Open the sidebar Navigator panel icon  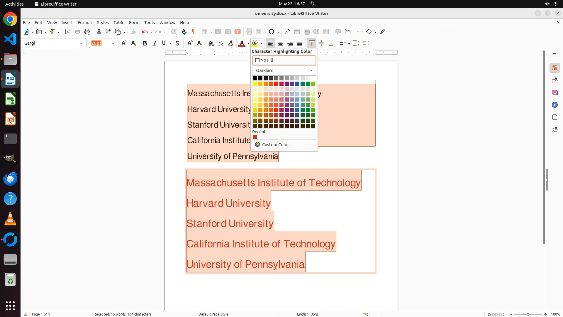554,105
